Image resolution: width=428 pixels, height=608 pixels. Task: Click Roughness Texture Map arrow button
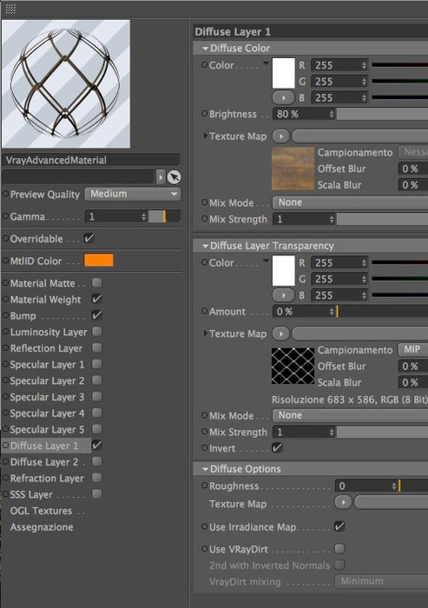click(x=343, y=502)
